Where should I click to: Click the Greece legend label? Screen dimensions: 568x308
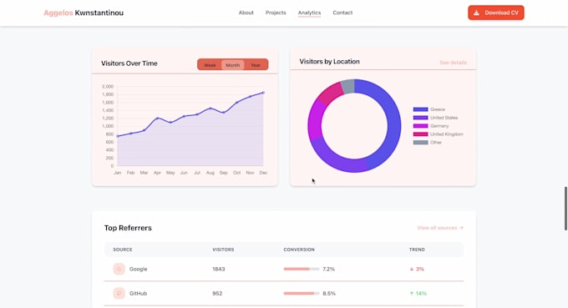pos(438,109)
